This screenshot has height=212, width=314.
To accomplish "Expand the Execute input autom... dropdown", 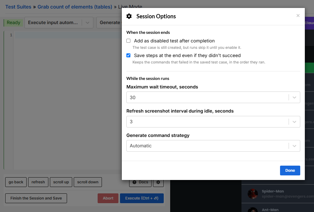I will (x=59, y=23).
